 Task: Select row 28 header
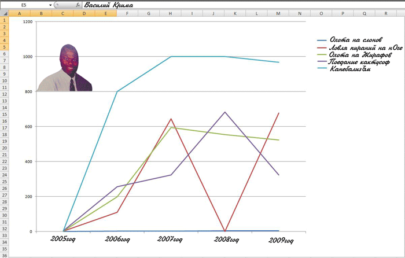5,202
